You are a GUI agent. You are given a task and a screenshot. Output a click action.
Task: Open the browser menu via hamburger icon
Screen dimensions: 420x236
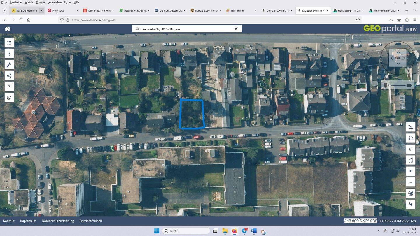(415, 20)
